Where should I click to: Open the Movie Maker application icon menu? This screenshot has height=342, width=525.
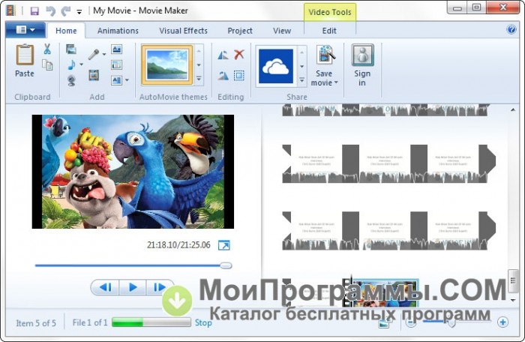tap(10, 10)
